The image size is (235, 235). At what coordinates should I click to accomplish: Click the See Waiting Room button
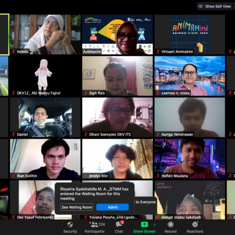click(x=77, y=207)
